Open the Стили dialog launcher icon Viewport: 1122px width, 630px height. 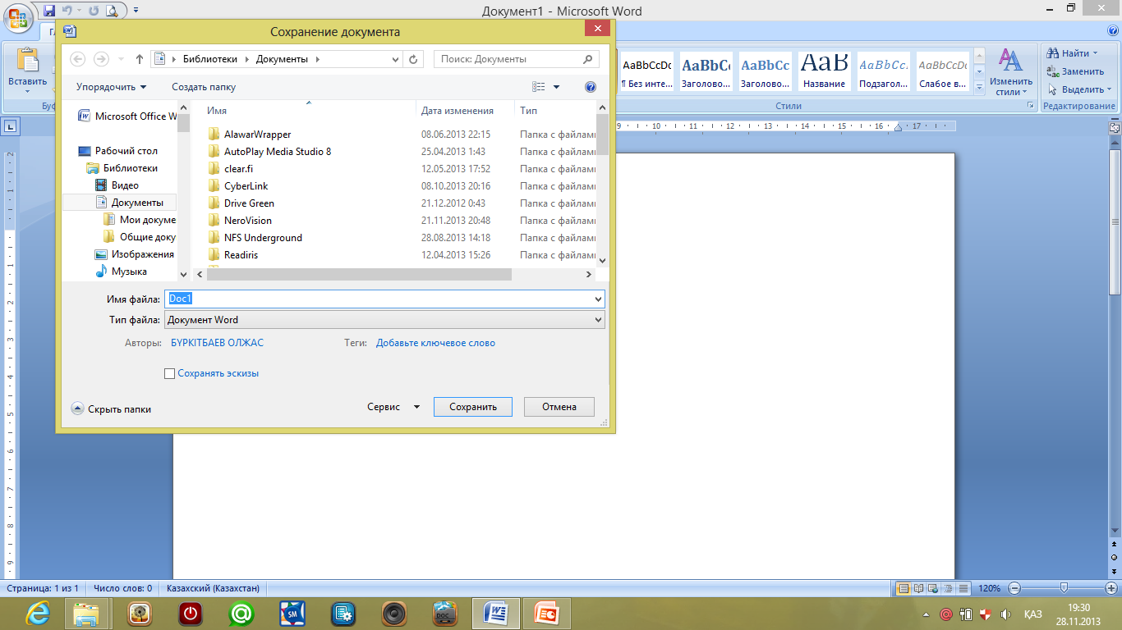[x=1030, y=106]
